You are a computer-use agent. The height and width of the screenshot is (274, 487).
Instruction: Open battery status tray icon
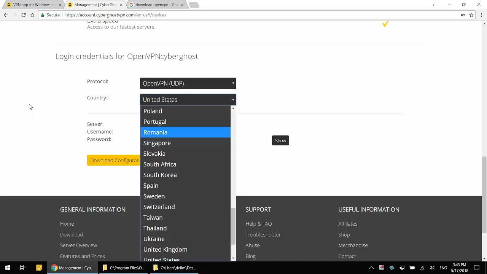[412, 268]
